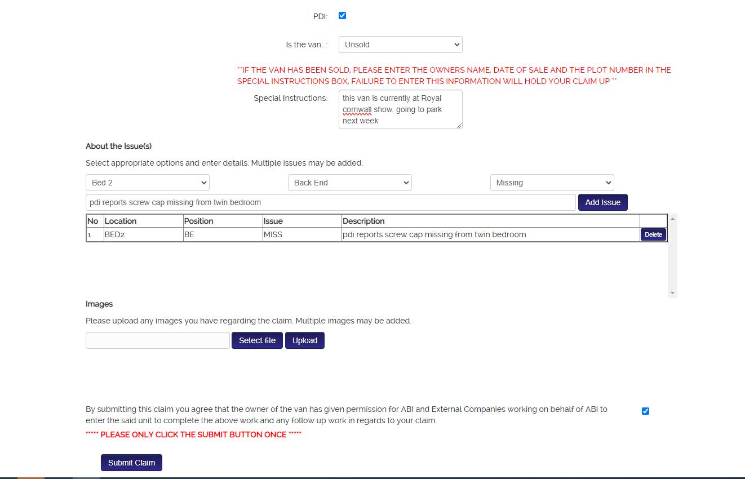Viewport: 745px width, 479px height.
Task: Click the 'Is the van...' label
Action: tap(307, 45)
